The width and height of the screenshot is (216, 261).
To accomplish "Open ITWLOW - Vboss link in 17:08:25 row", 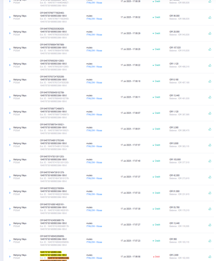I will (x=94, y=51).
